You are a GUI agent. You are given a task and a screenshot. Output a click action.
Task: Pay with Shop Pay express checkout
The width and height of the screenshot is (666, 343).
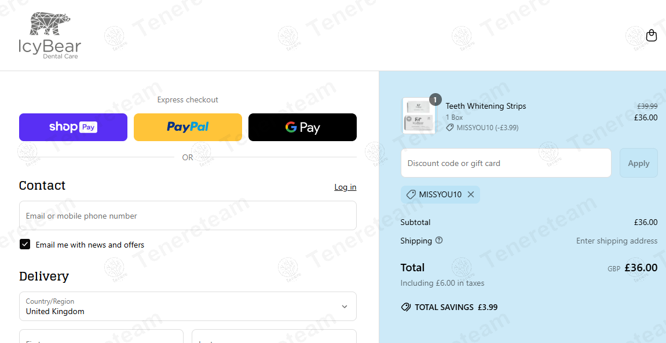pos(73,127)
